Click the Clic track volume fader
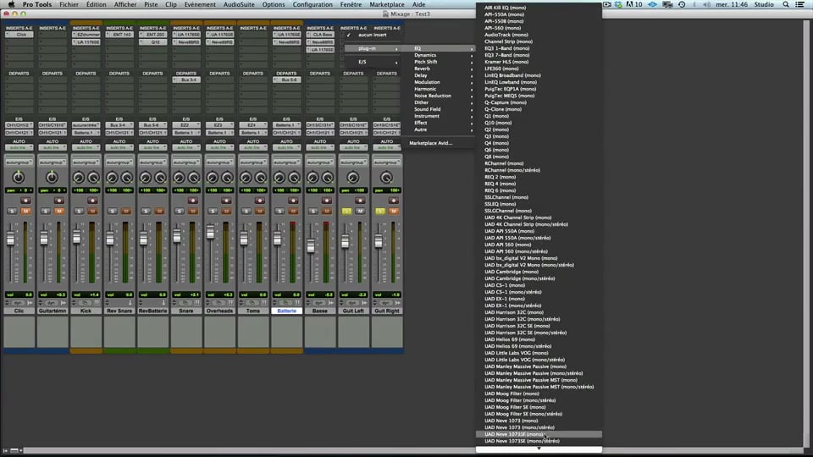813x457 pixels. point(10,239)
